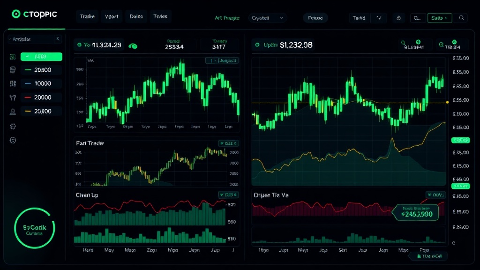Click the yellow line swatch of 20,000 row

(28, 112)
